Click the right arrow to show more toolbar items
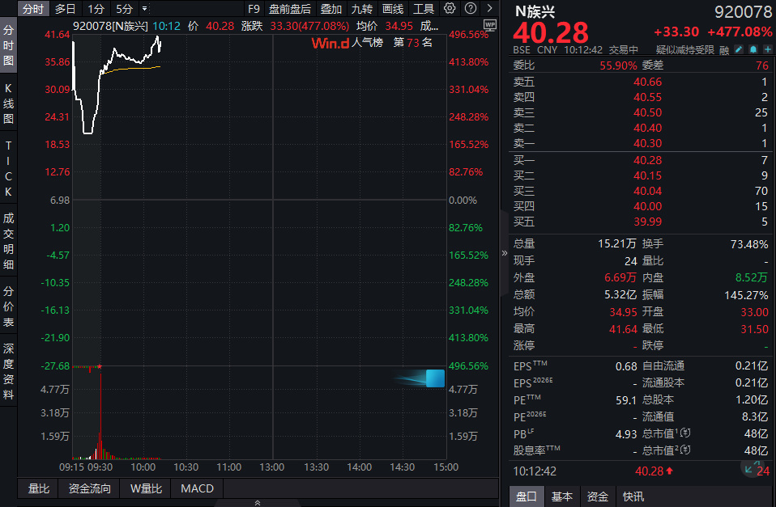Image resolution: width=776 pixels, height=507 pixels. [489, 8]
